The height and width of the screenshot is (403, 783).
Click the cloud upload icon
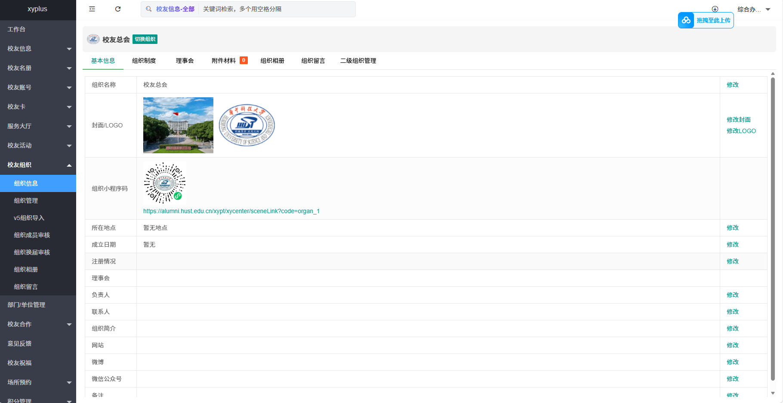pos(686,20)
